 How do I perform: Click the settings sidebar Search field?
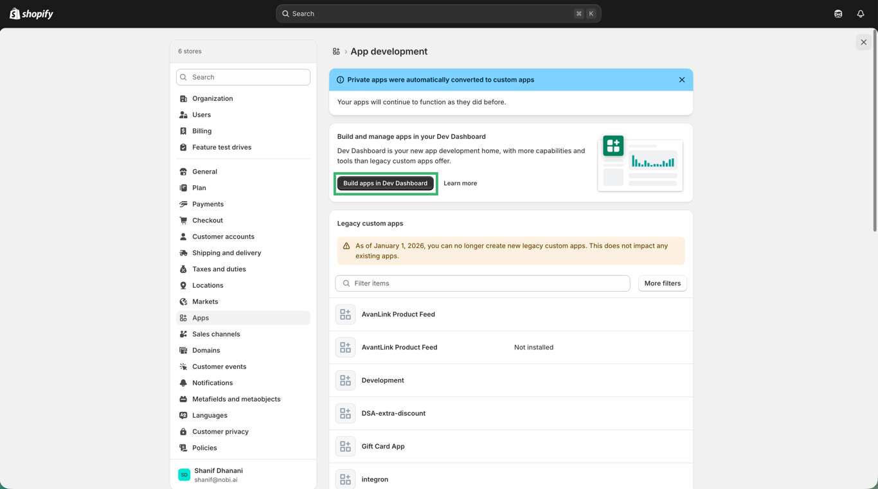[243, 77]
